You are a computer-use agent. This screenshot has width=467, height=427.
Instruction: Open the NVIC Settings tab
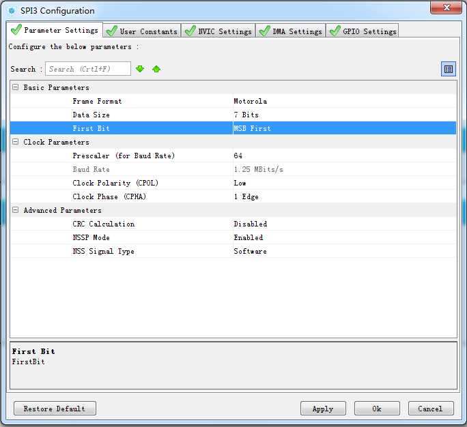[x=218, y=31]
